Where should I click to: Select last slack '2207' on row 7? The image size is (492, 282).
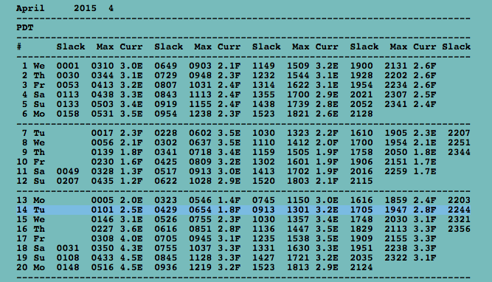pos(459,133)
